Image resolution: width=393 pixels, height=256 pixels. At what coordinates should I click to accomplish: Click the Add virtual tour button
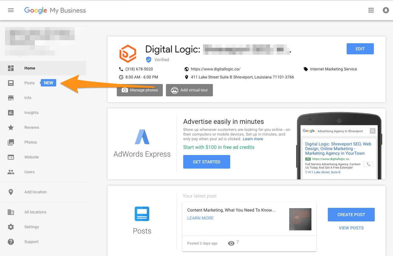coord(189,90)
